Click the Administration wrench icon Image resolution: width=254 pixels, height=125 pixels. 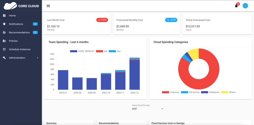tap(4, 58)
